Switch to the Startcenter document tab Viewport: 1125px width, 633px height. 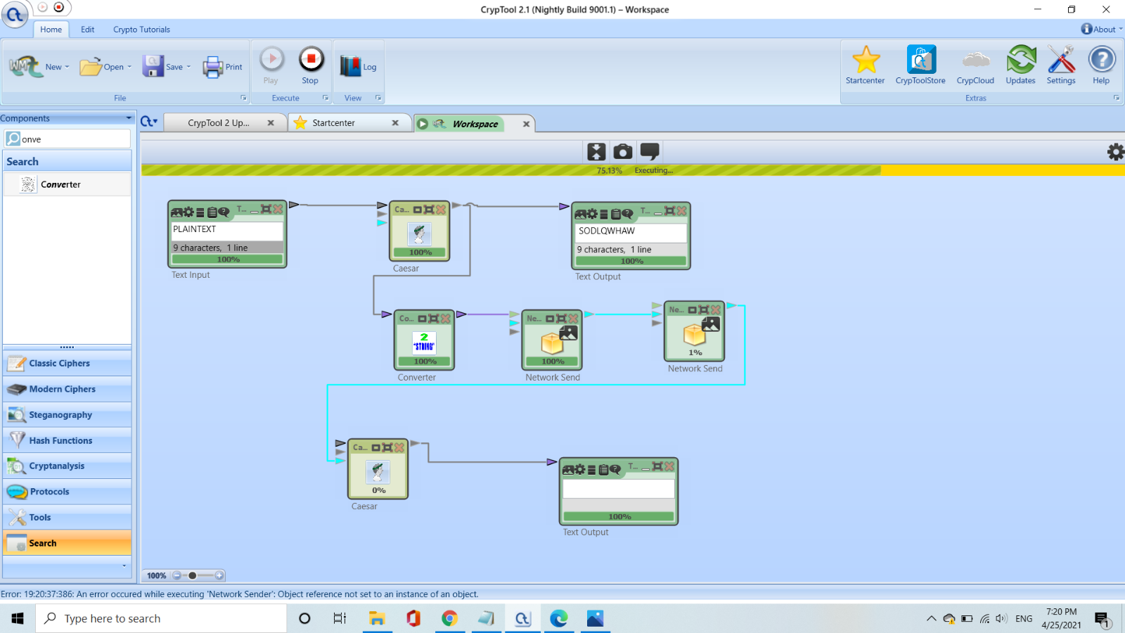333,122
